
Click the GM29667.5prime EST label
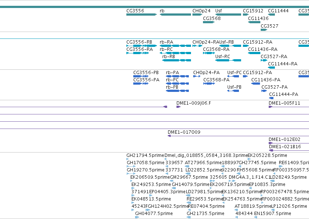click(189, 177)
